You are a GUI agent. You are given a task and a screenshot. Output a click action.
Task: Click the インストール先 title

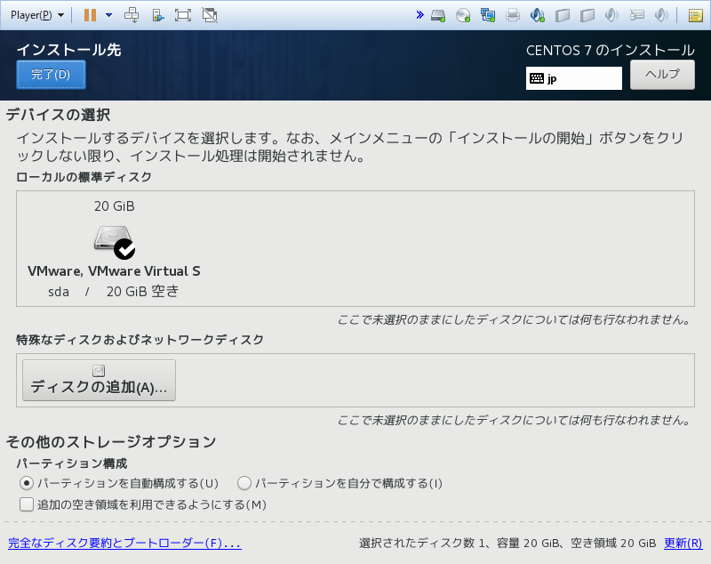(69, 50)
